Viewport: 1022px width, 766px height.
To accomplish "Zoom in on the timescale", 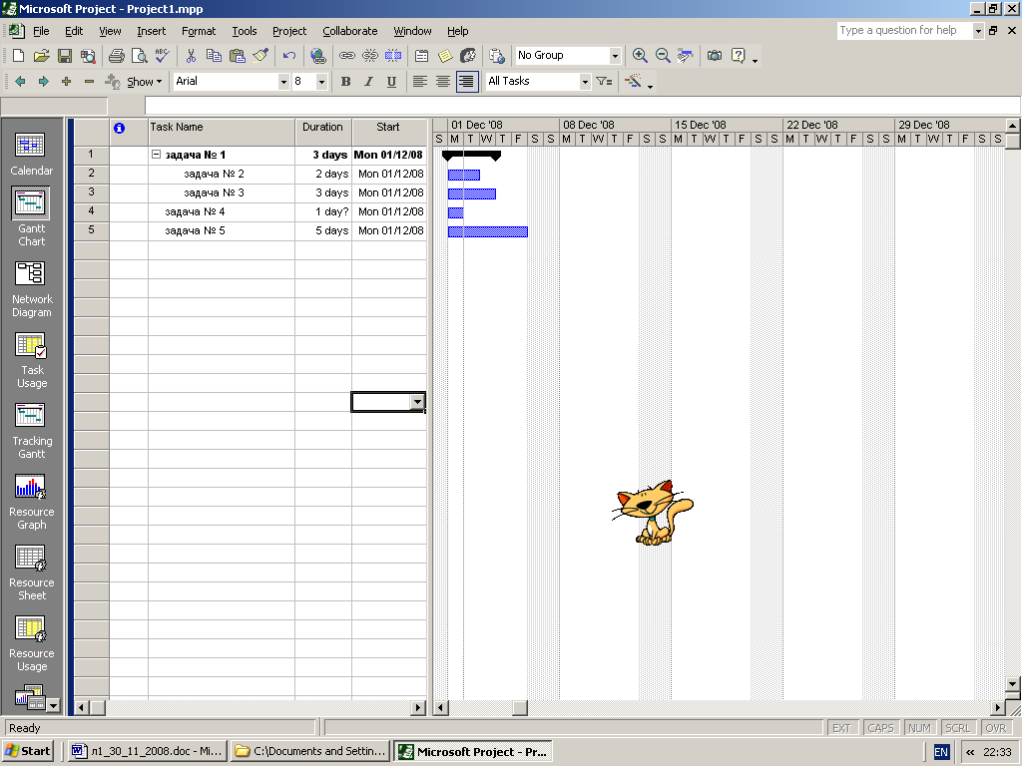I will [640, 56].
